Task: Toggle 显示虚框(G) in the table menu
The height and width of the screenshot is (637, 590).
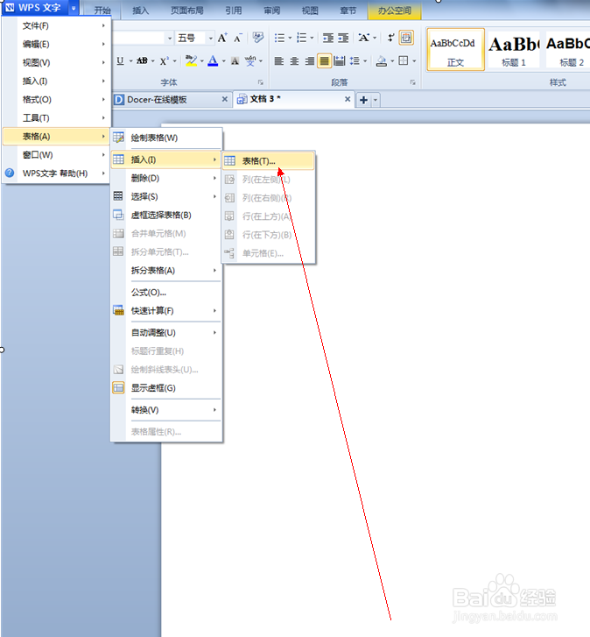Action: [167, 388]
